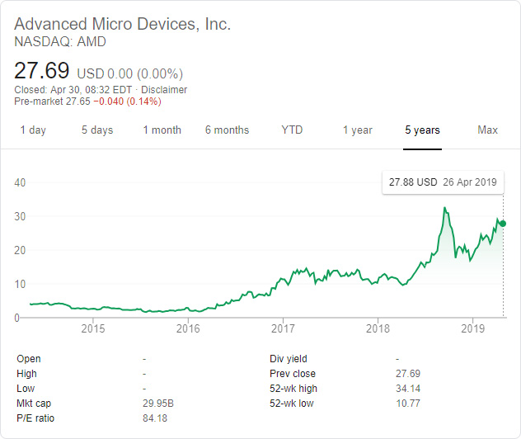The width and height of the screenshot is (521, 439).
Task: Click the 2017 x-axis label
Action: pyautogui.click(x=283, y=329)
